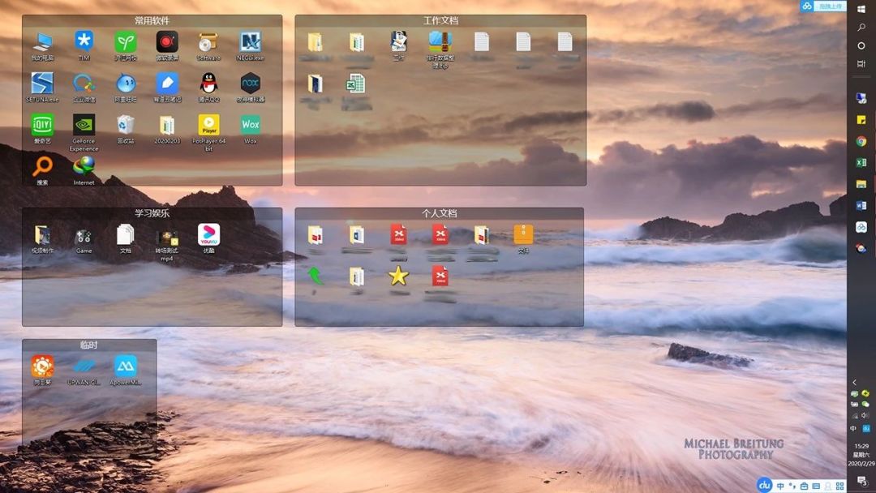This screenshot has height=493, width=876.
Task: Open the taskbar search magnifier
Action: (x=861, y=28)
